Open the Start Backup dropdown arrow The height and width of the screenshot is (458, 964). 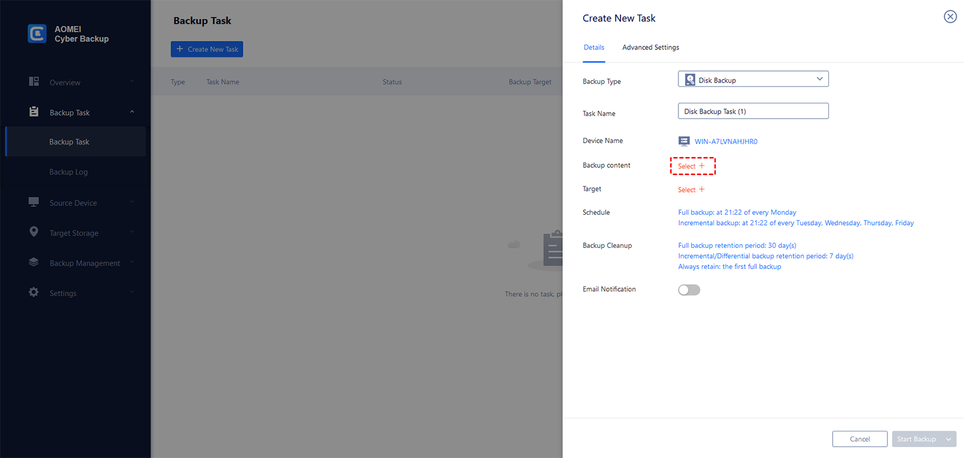pyautogui.click(x=949, y=439)
